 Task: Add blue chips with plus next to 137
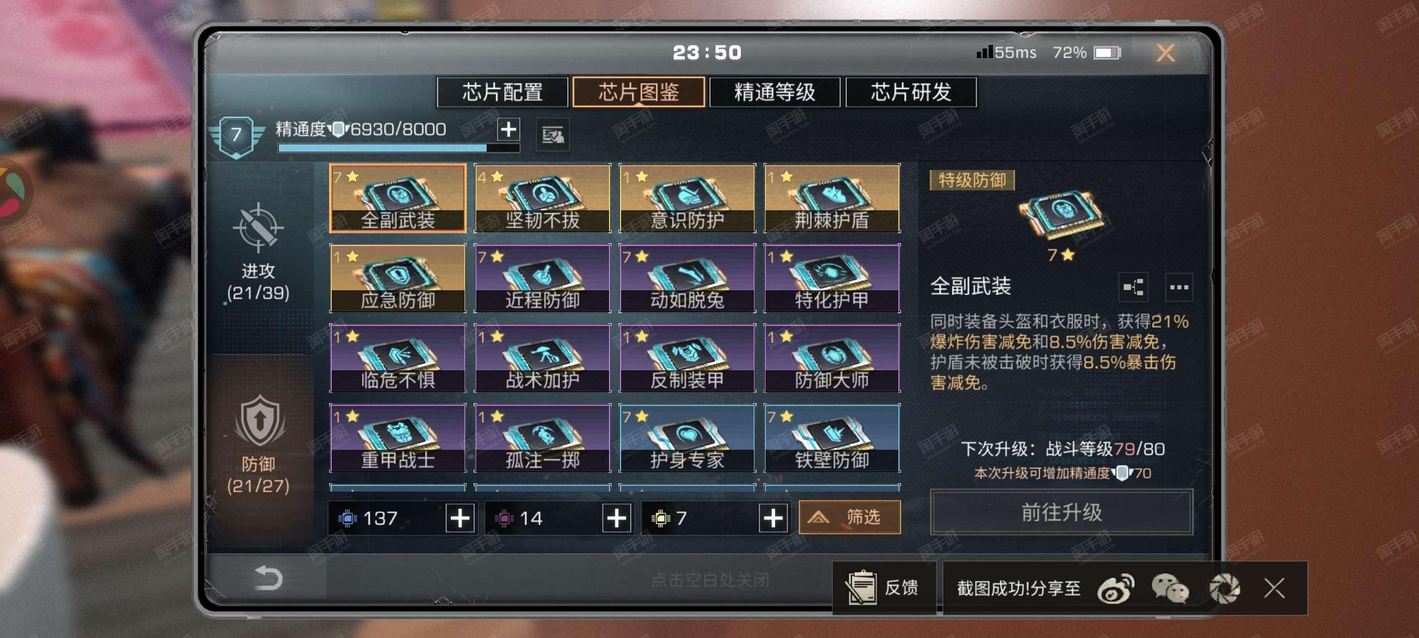(x=460, y=518)
